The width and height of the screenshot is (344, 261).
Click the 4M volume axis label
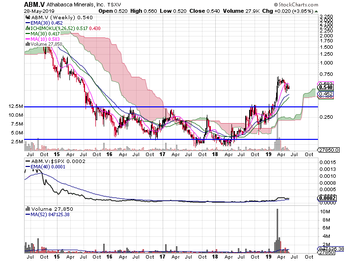(x=326, y=236)
